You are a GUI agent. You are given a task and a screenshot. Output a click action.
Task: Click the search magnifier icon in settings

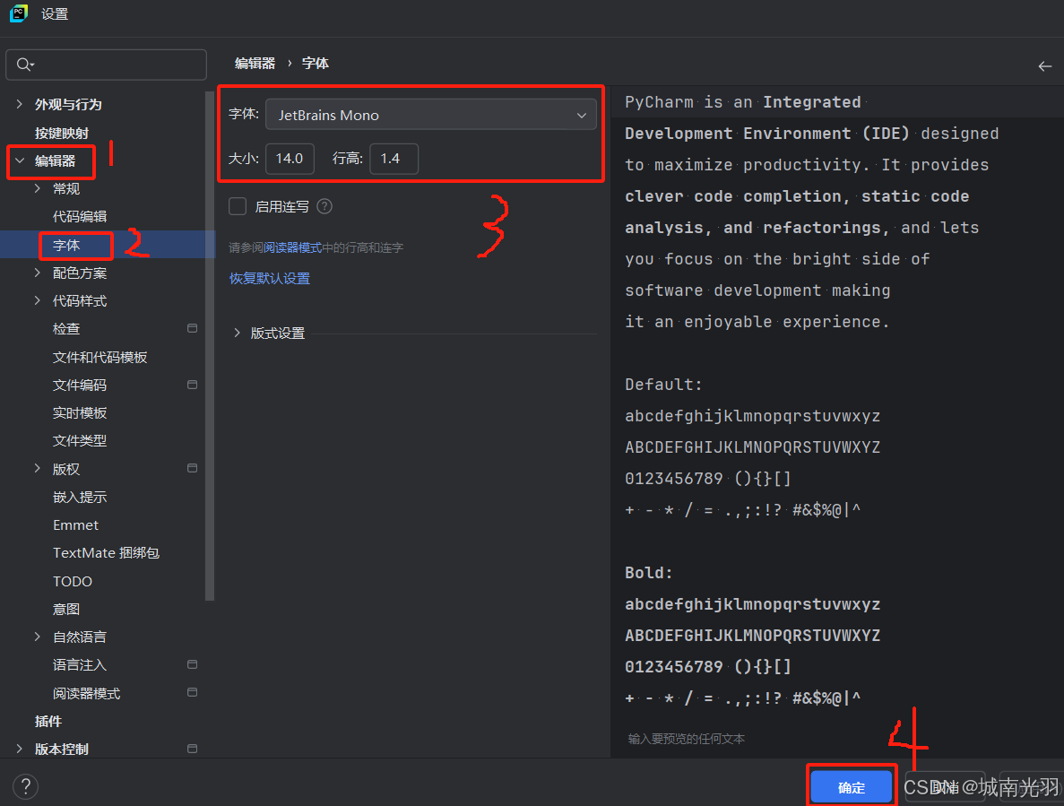click(x=24, y=65)
